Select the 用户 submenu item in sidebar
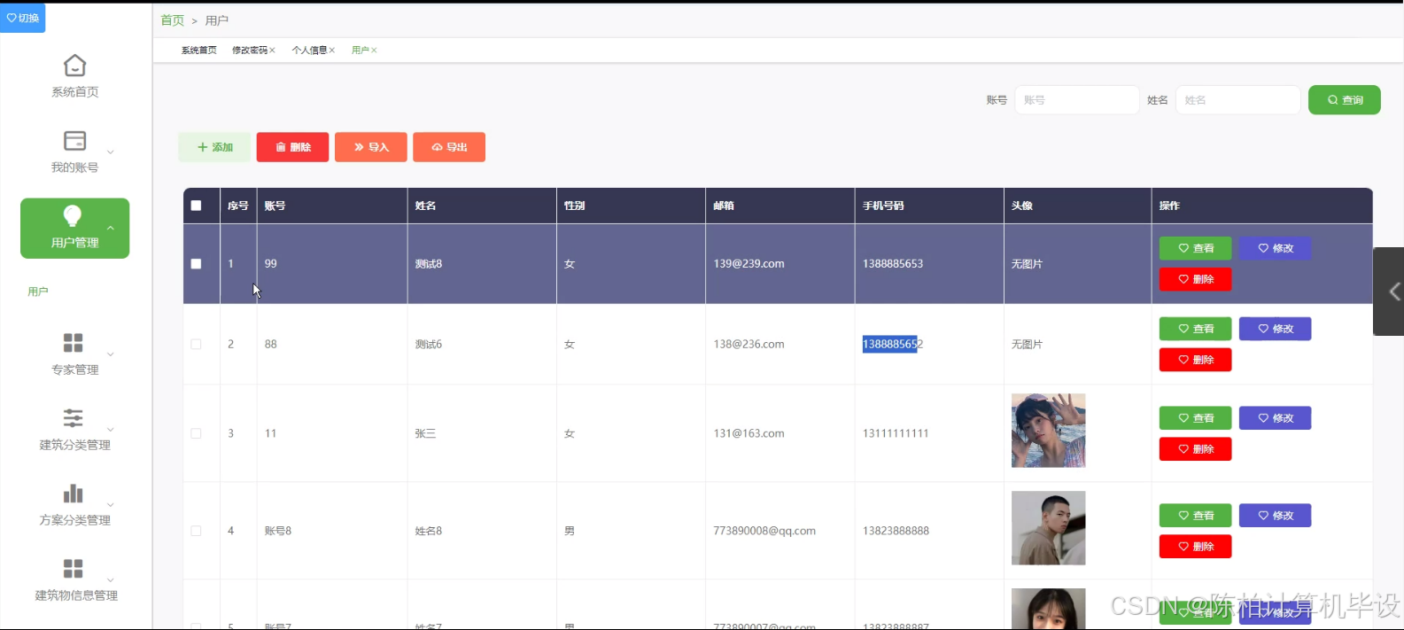Screen dimensions: 1404x630 [x=38, y=292]
